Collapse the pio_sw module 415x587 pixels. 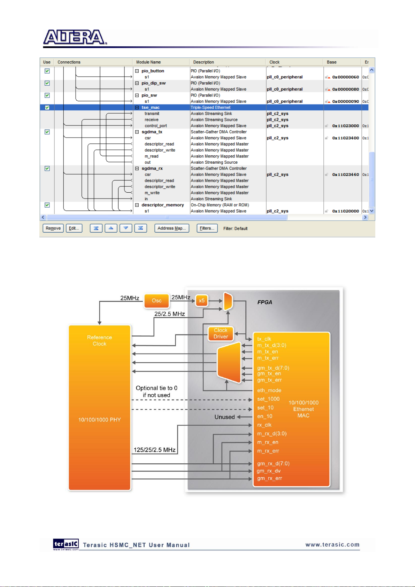(x=137, y=95)
